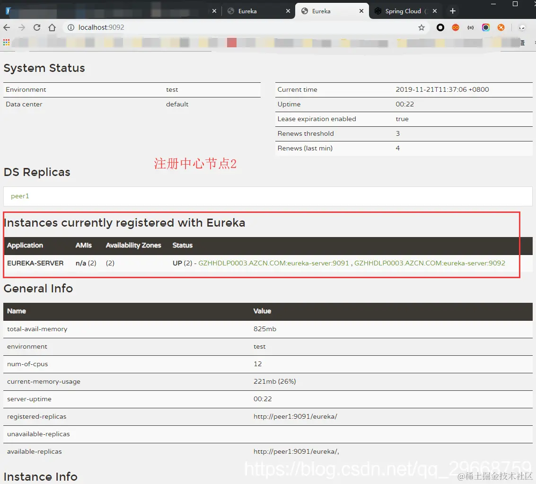Click the Lease expiration enabled label
Image resolution: width=536 pixels, height=484 pixels.
(x=316, y=119)
